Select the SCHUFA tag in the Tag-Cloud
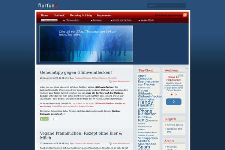The image size is (225, 150). point(144,141)
